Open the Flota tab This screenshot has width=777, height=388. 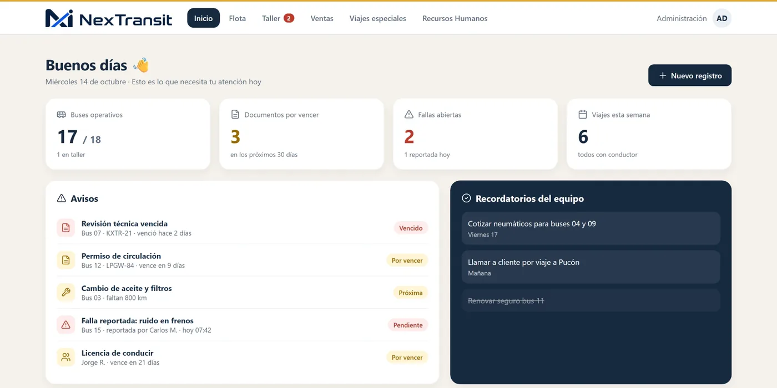coord(238,18)
